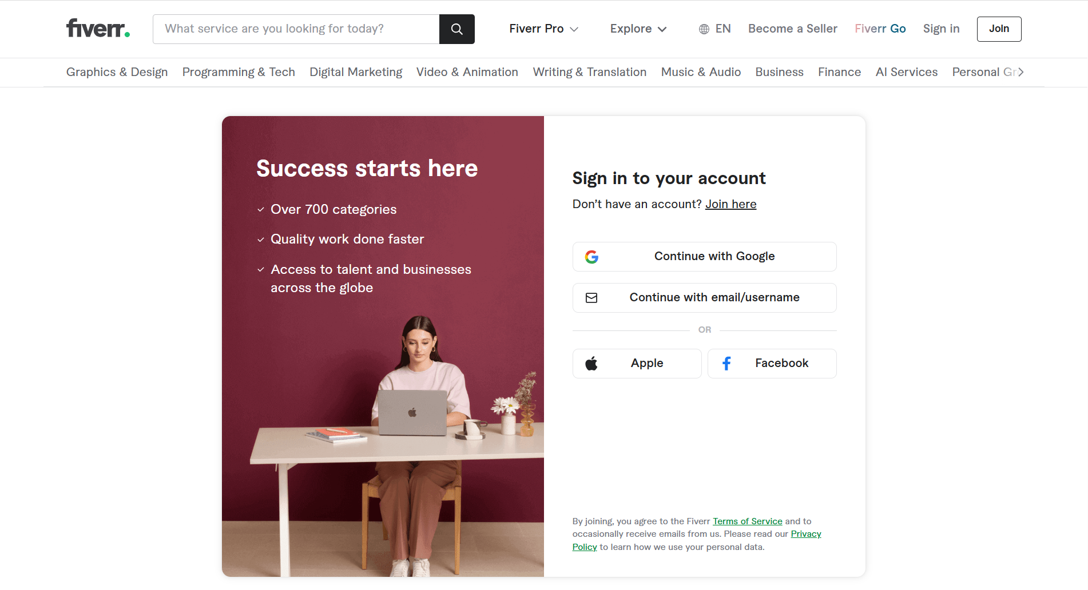The height and width of the screenshot is (590, 1088).
Task: Open the Digital Marketing category
Action: [355, 72]
